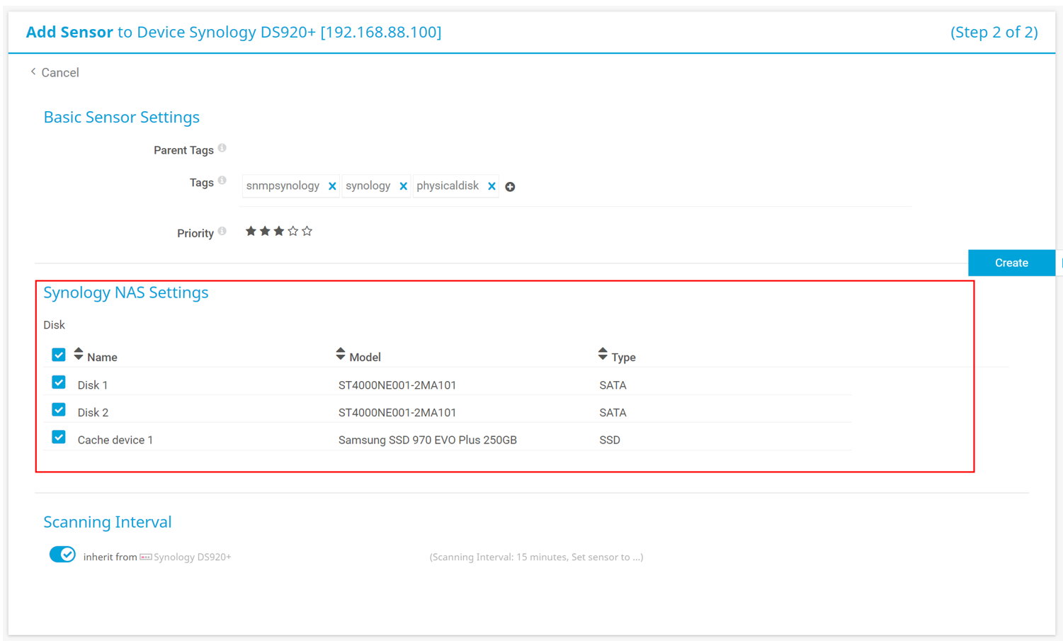
Task: Click the Cancel link
Action: (55, 72)
